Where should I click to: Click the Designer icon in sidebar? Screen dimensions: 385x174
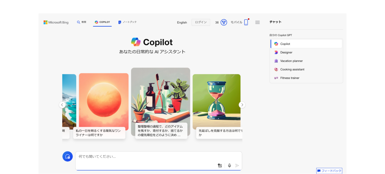coord(276,52)
